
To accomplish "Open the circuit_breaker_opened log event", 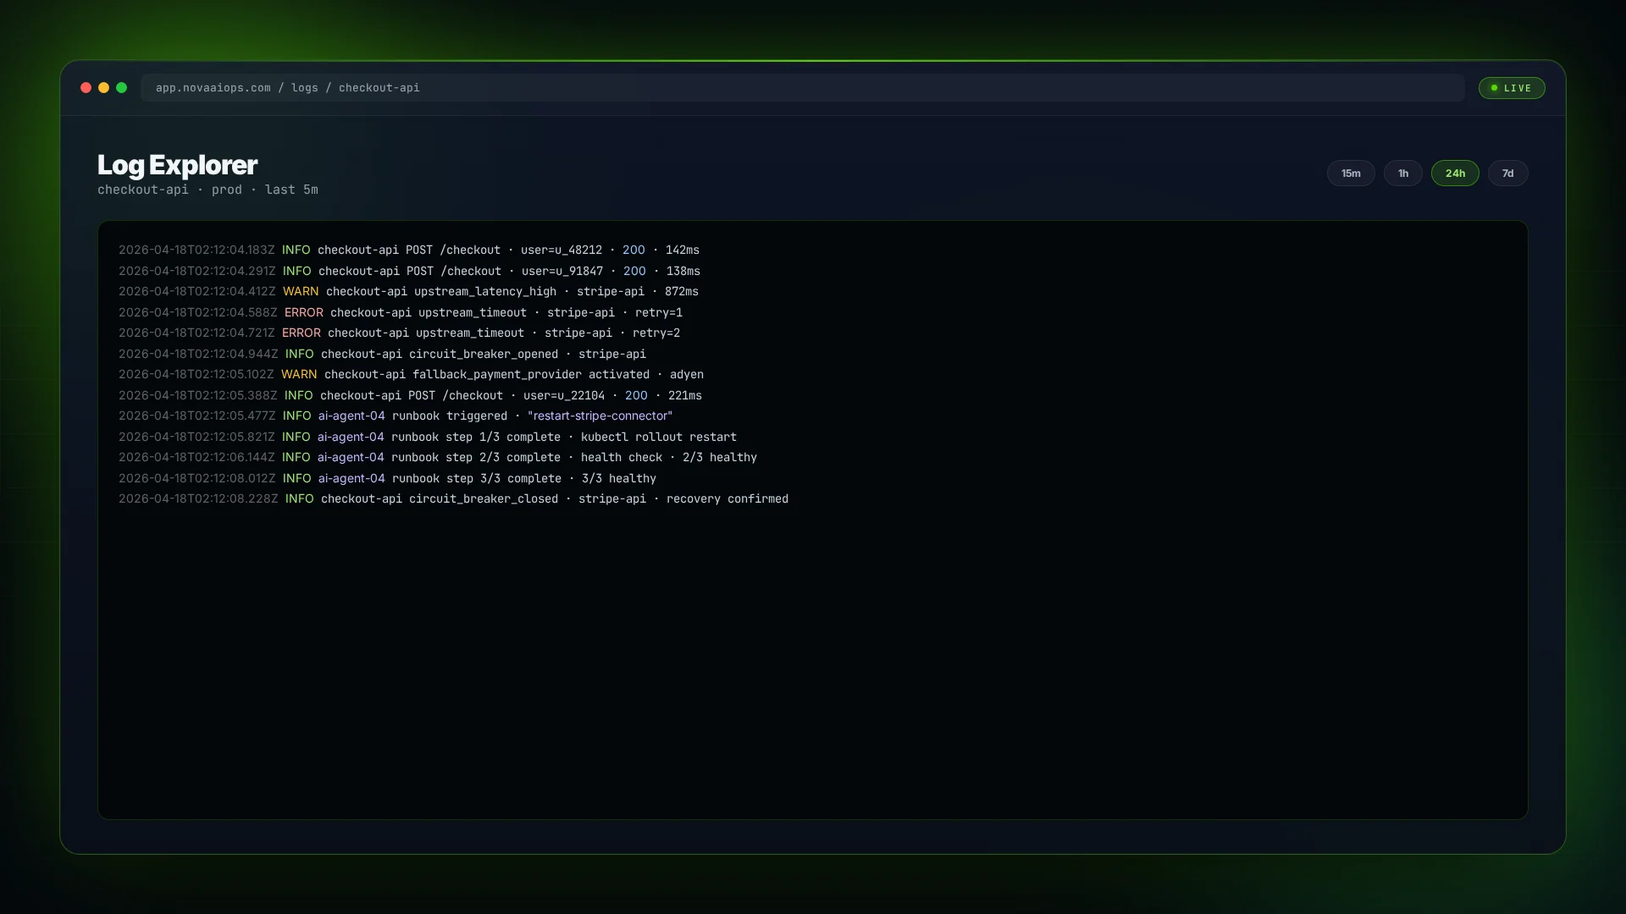I will coord(382,354).
